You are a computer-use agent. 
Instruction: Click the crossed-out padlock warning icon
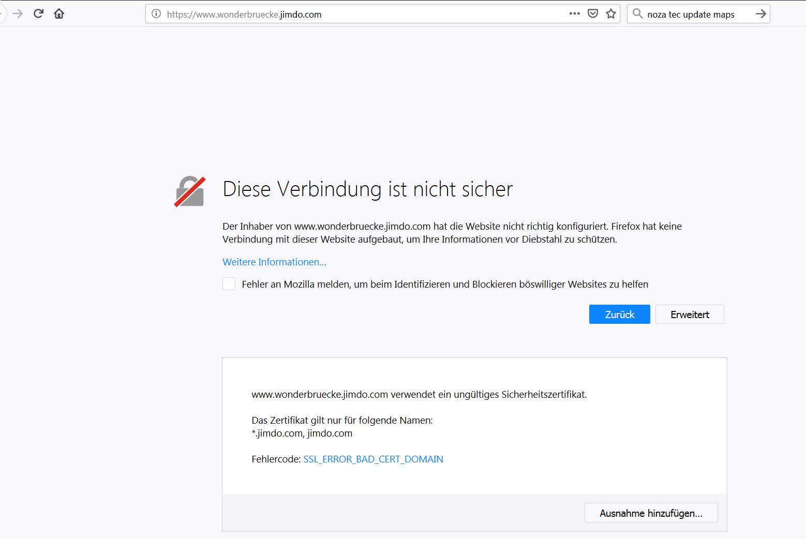(x=190, y=191)
